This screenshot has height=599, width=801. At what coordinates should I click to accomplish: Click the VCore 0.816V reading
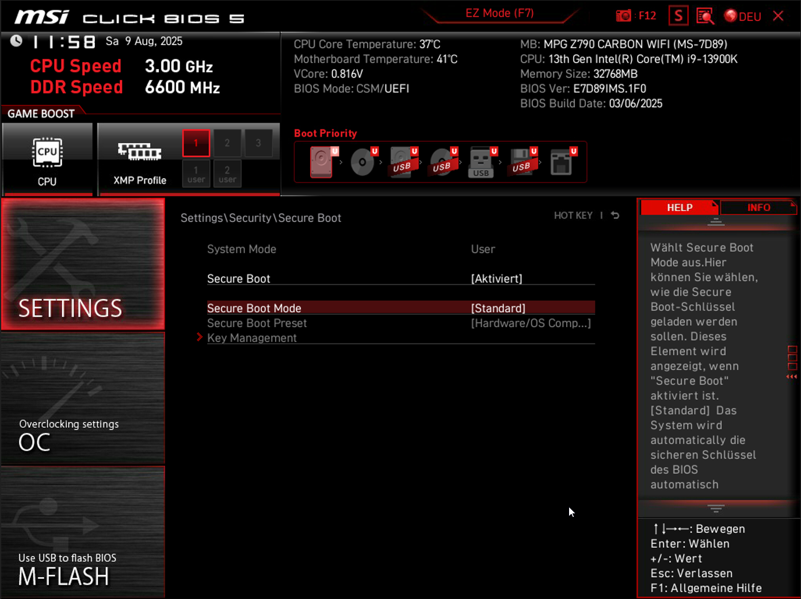(x=329, y=74)
